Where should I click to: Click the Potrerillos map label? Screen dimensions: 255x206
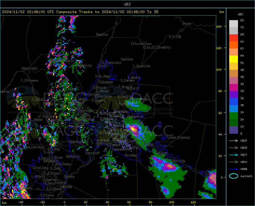coord(52,116)
